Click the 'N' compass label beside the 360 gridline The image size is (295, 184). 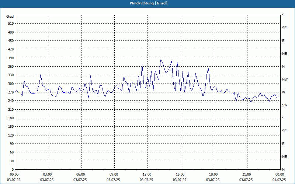(x=283, y=67)
